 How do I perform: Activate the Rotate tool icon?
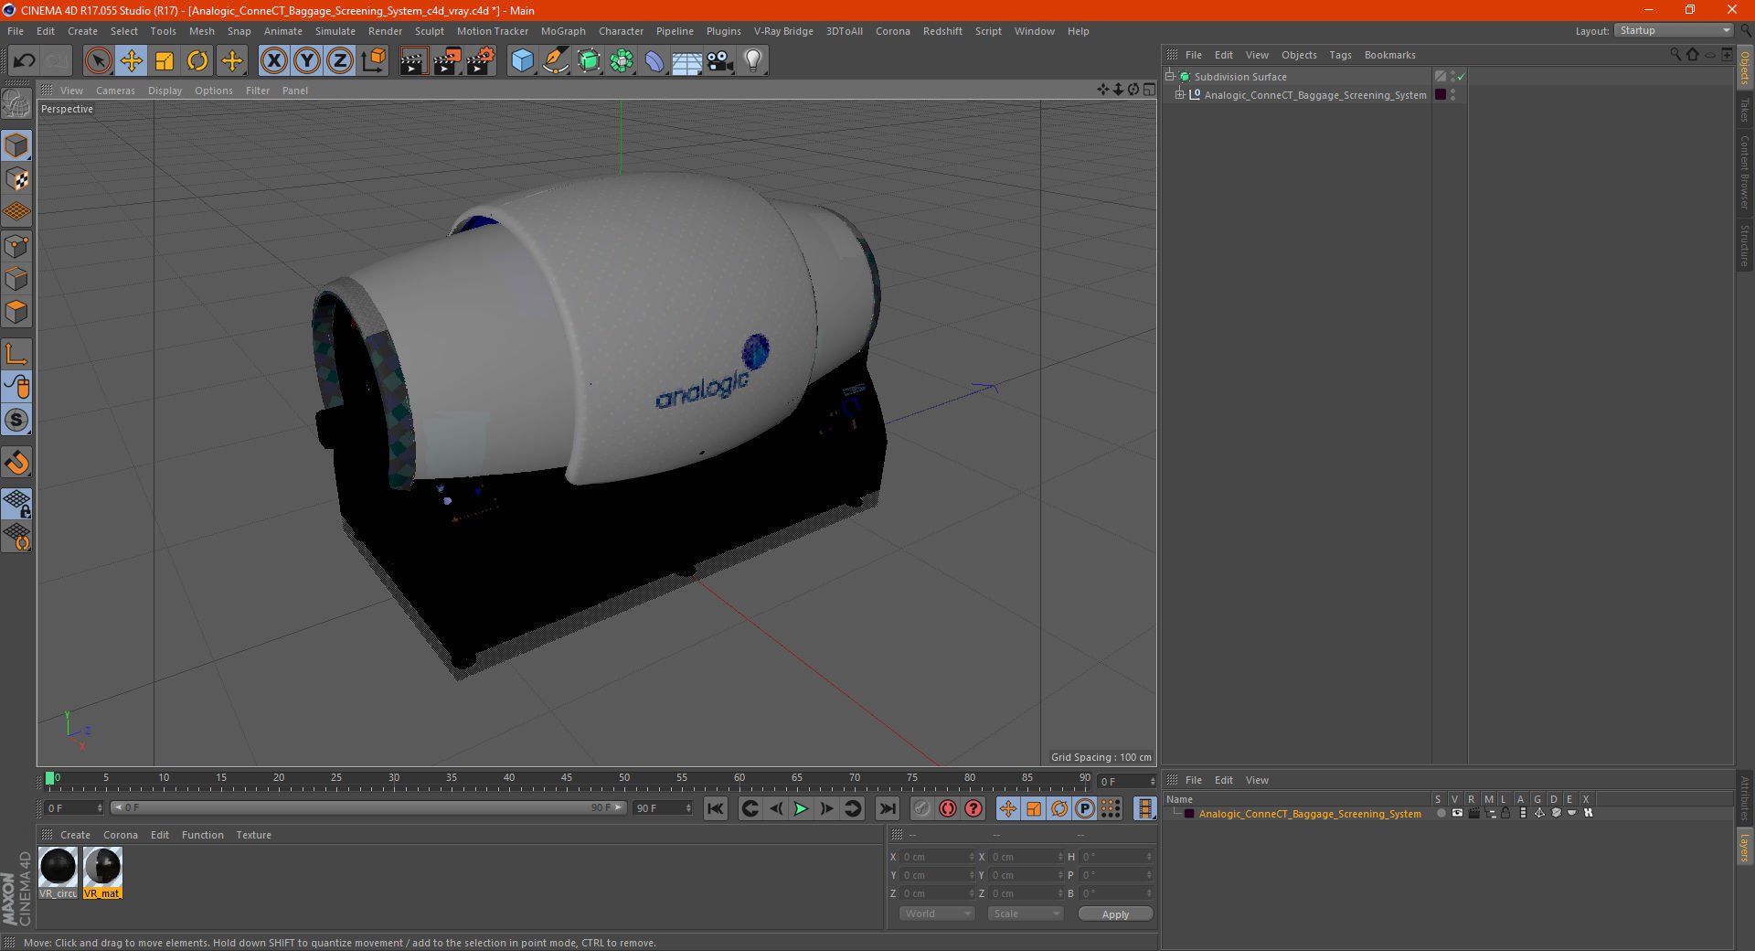tap(197, 61)
